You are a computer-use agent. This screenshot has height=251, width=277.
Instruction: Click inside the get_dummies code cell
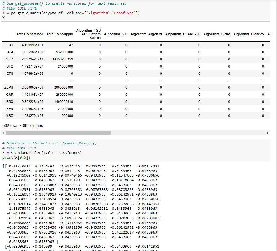(x=136, y=11)
